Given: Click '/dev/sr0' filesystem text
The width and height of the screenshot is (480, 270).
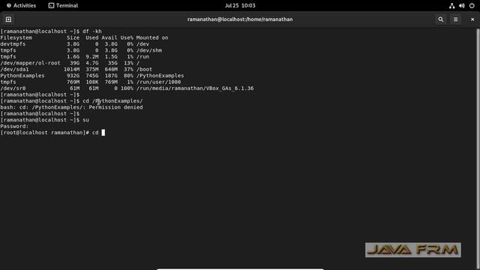Looking at the screenshot, I should (13, 88).
